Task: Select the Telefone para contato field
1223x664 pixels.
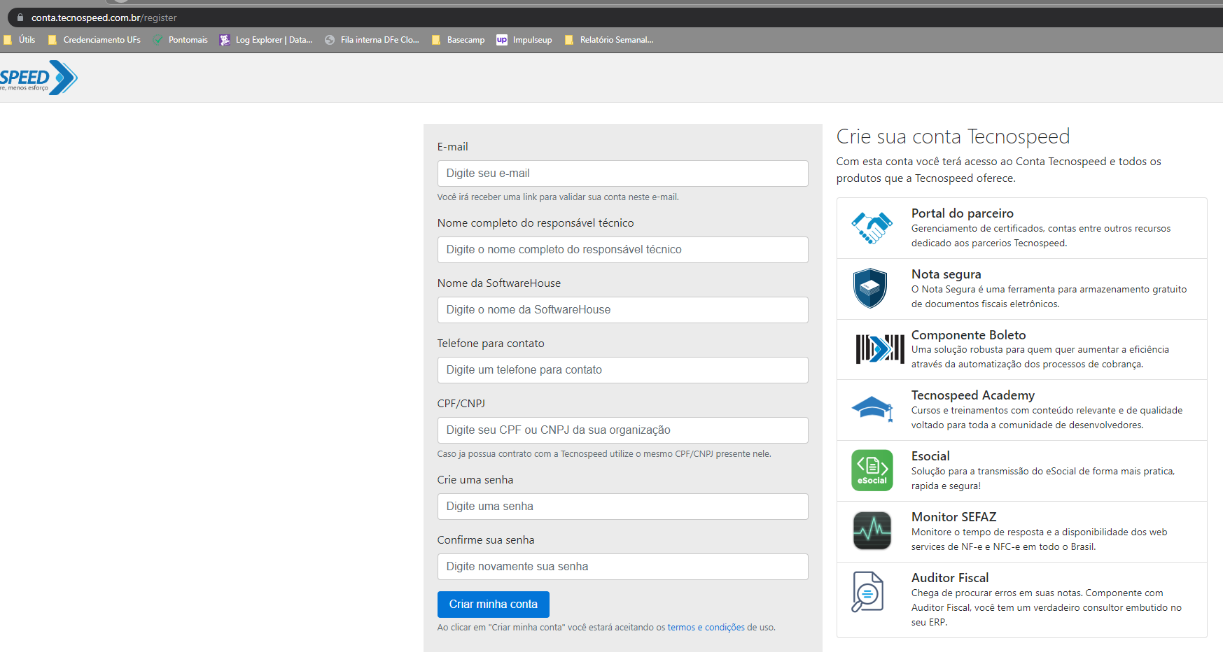Action: tap(622, 370)
